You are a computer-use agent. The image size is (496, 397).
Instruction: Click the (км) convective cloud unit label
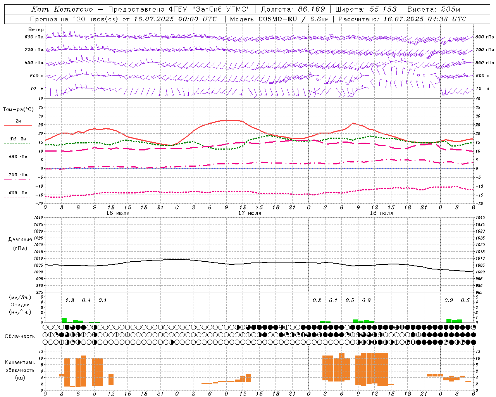pyautogui.click(x=20, y=378)
